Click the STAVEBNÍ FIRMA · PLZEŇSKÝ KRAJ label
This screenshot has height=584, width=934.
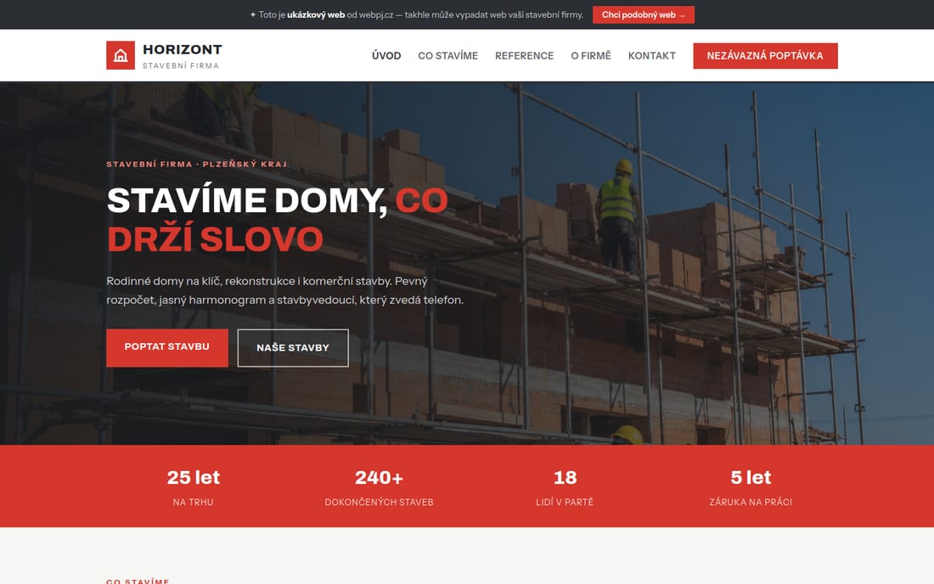(x=197, y=164)
